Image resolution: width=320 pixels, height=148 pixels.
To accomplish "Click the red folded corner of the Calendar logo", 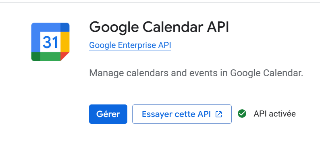I will (65, 56).
